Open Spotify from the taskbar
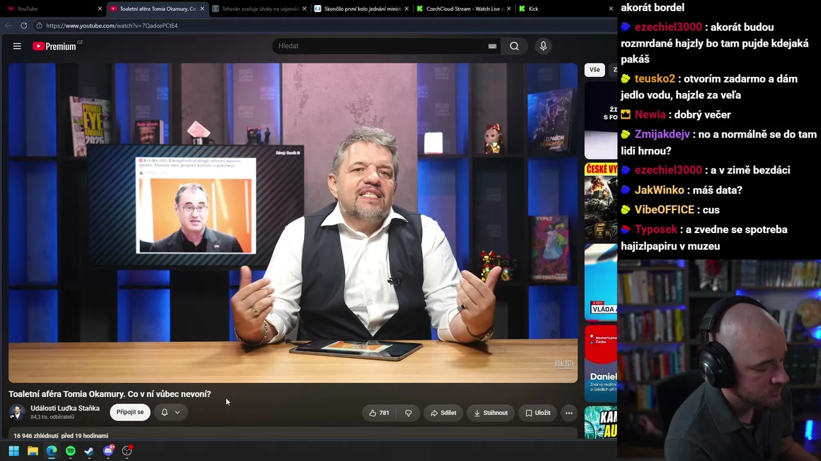Viewport: 821px width, 461px height. 71,451
